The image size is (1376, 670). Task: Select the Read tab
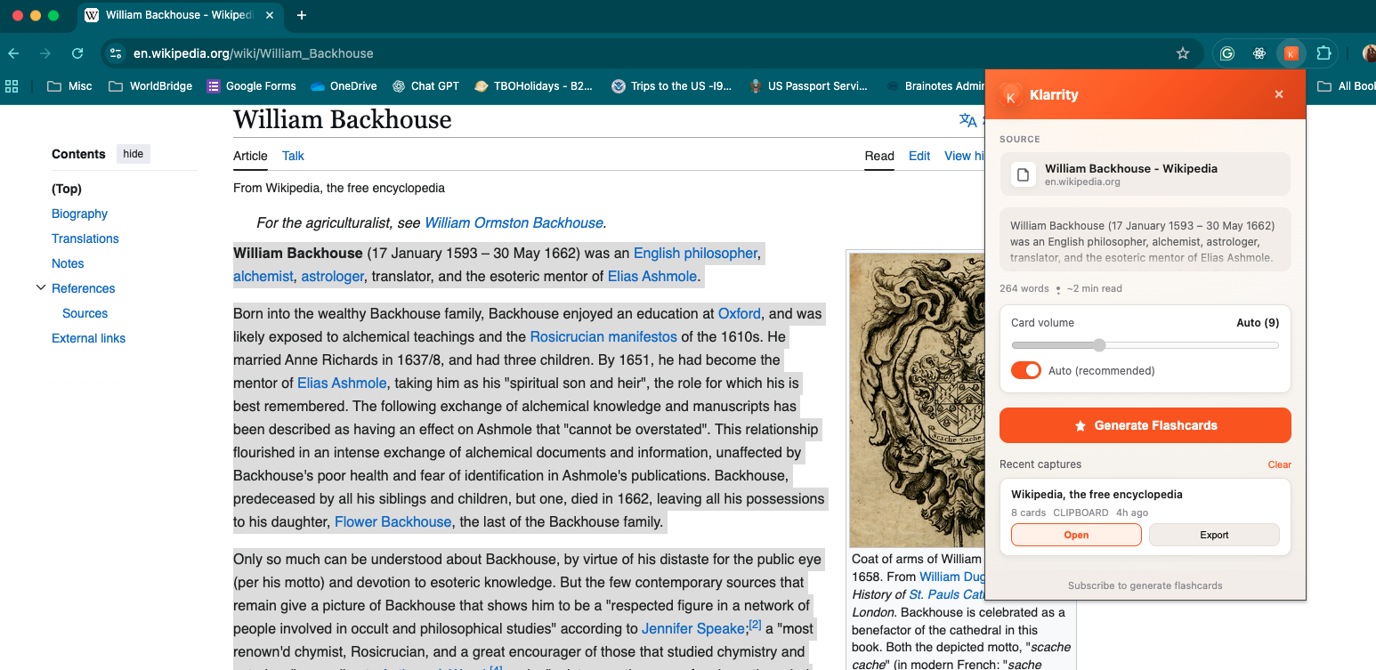[879, 156]
